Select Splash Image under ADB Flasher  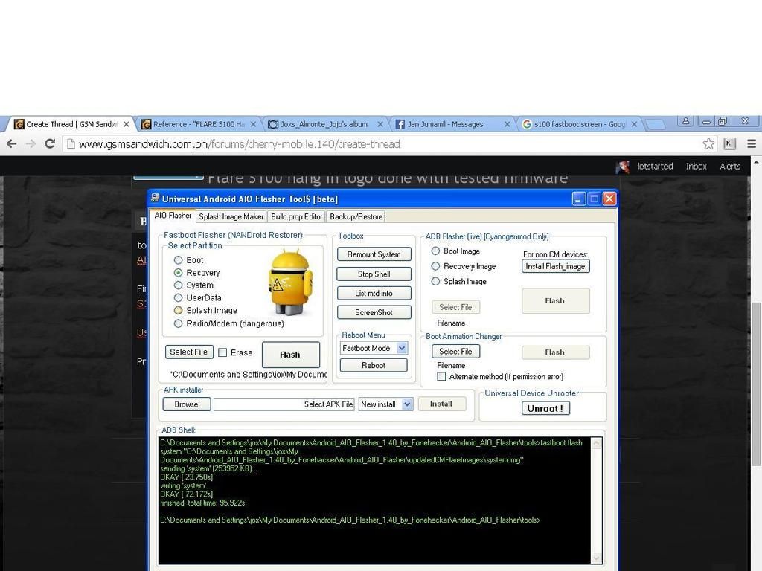click(436, 281)
